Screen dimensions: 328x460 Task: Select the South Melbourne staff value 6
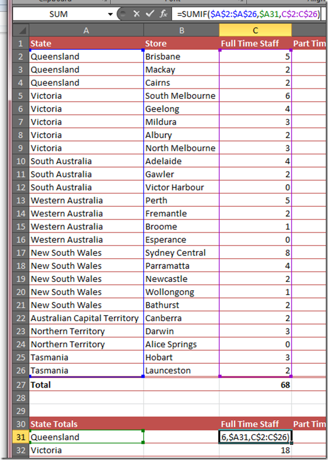(x=255, y=96)
